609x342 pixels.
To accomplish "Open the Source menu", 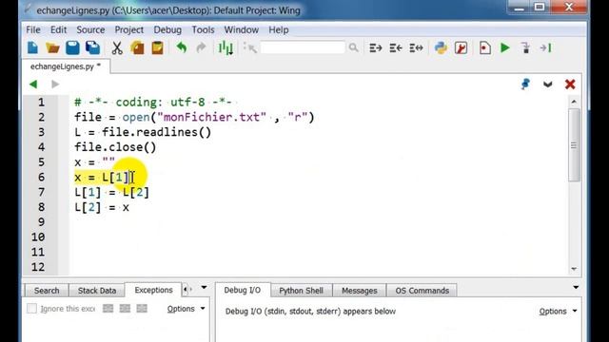I will pyautogui.click(x=90, y=29).
